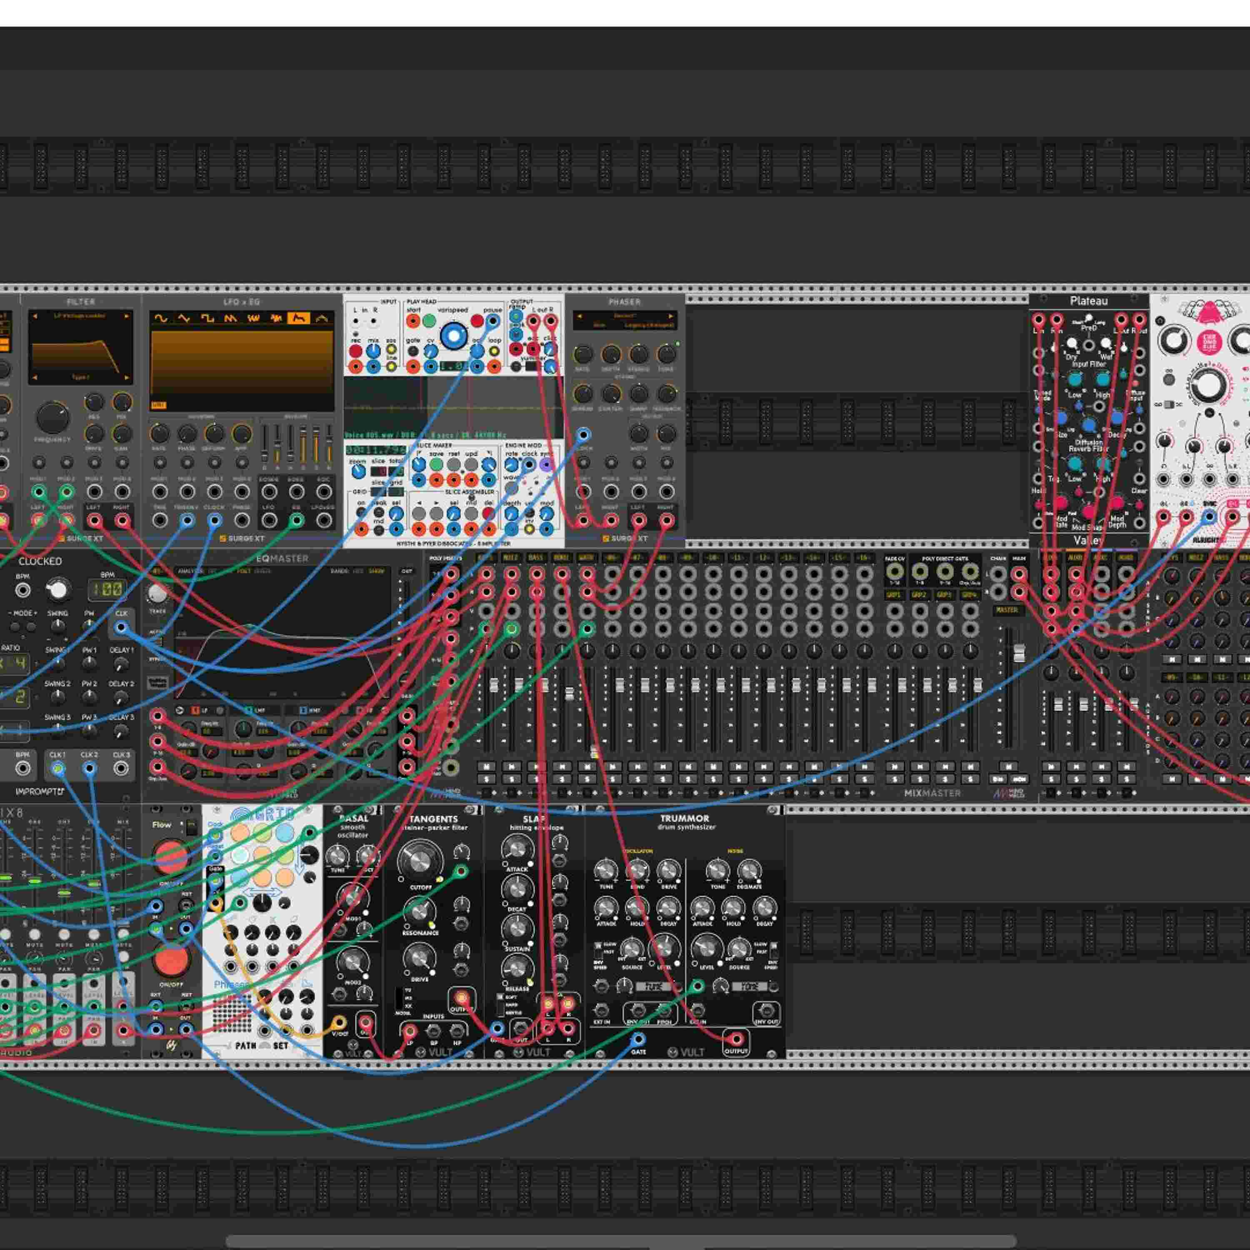Click next arrow for Surge Filter type
The width and height of the screenshot is (1250, 1250).
click(127, 316)
